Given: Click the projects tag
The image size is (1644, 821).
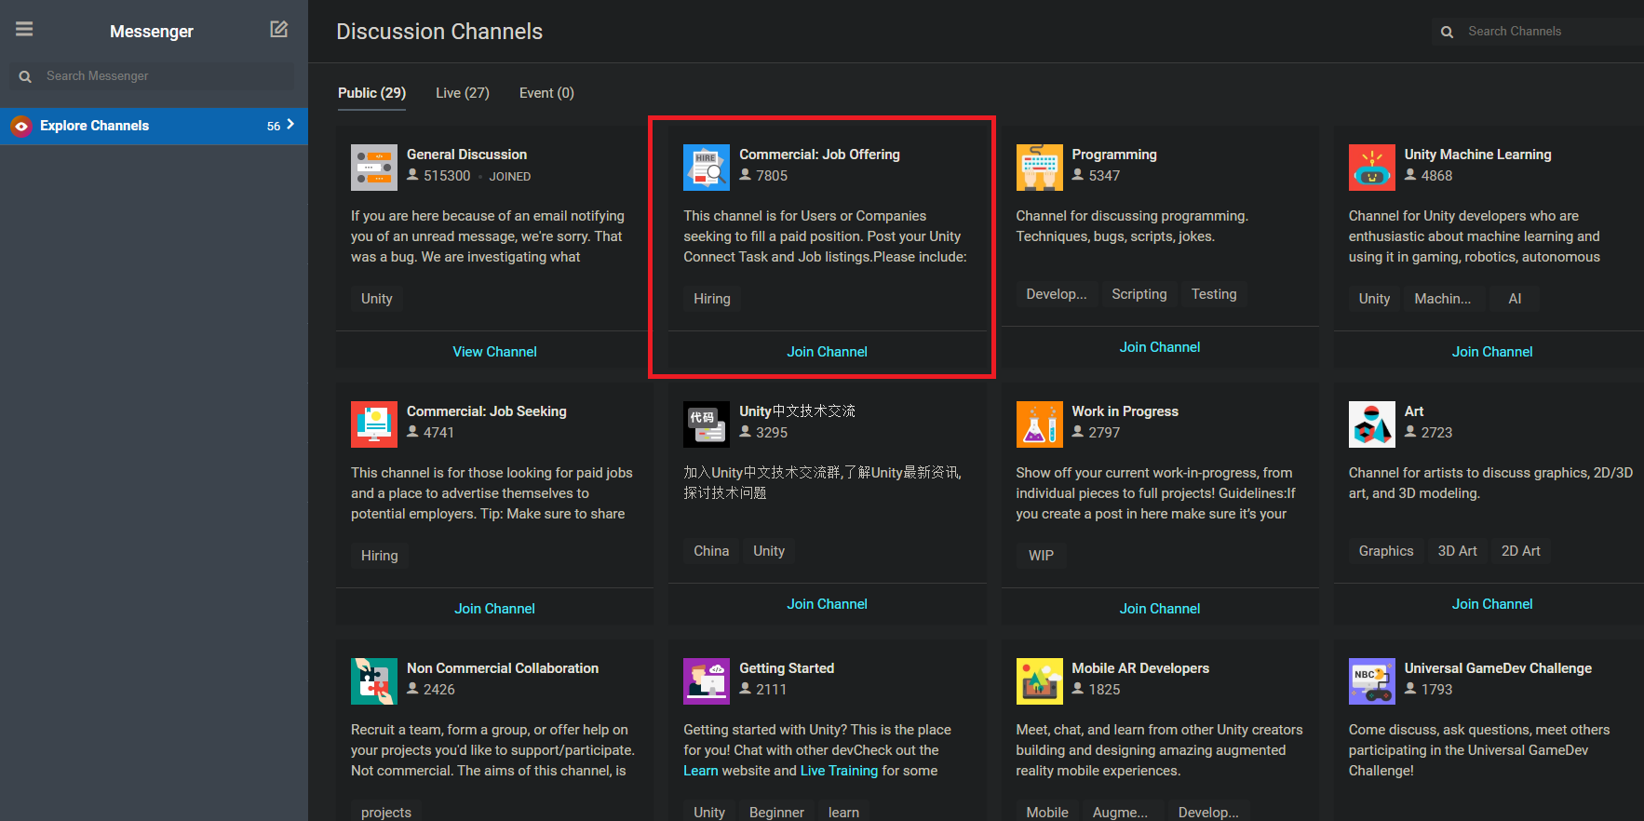Looking at the screenshot, I should 386,812.
